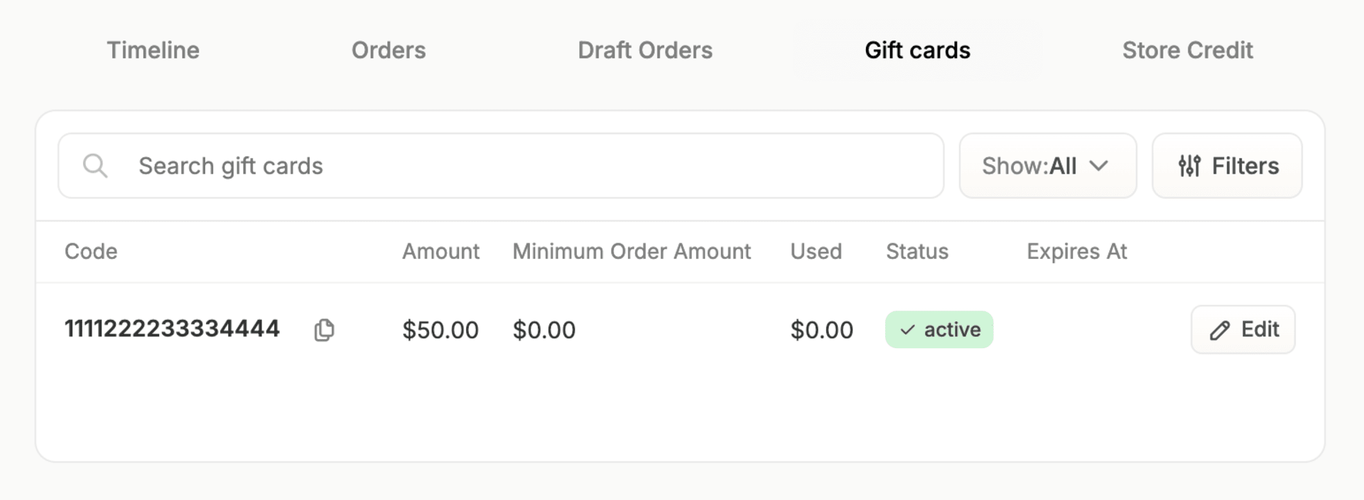Viewport: 1364px width, 500px height.
Task: Click the copy-document icon beside the code
Action: [323, 329]
